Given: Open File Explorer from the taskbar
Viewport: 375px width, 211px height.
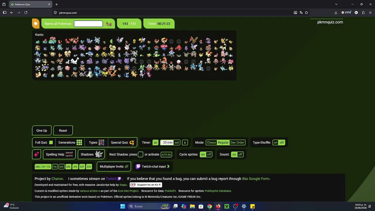Looking at the screenshot, I should coord(192,206).
